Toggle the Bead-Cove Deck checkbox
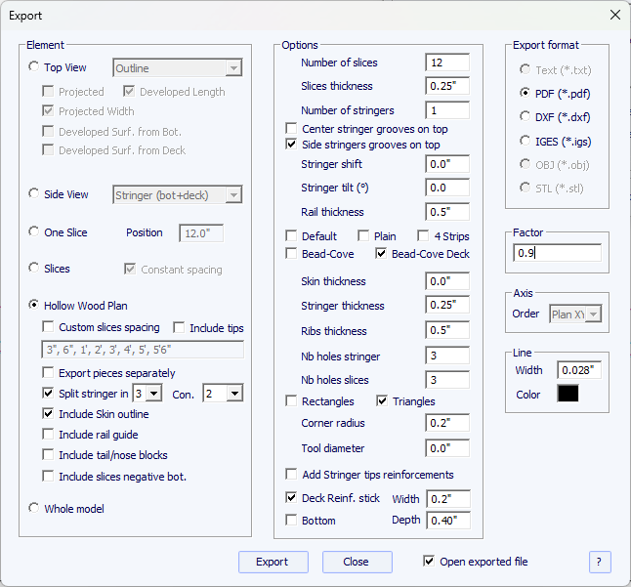The image size is (631, 587). (382, 254)
